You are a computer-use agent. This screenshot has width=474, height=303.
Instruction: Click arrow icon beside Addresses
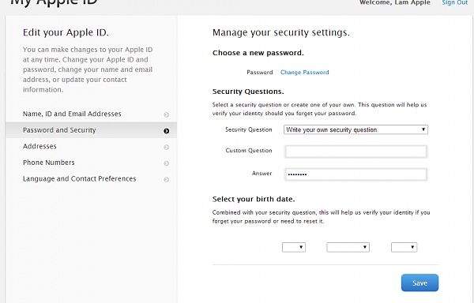pos(166,148)
